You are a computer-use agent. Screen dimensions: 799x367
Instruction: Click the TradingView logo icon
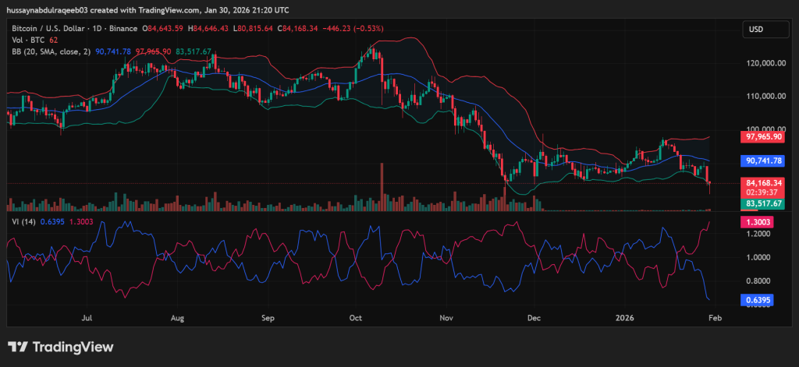click(x=19, y=347)
